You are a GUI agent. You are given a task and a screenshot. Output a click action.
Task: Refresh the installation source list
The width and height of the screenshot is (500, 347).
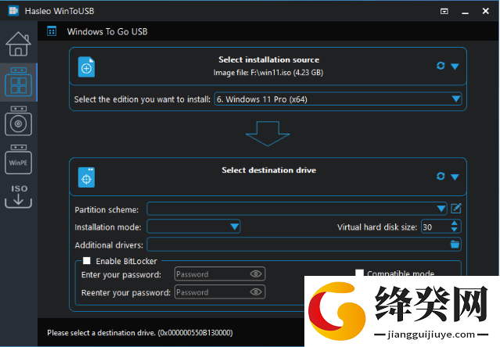click(x=441, y=66)
